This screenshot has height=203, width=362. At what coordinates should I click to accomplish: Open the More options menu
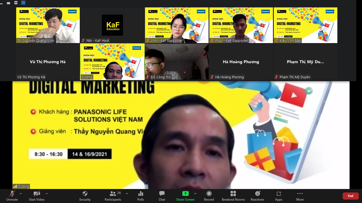300,196
